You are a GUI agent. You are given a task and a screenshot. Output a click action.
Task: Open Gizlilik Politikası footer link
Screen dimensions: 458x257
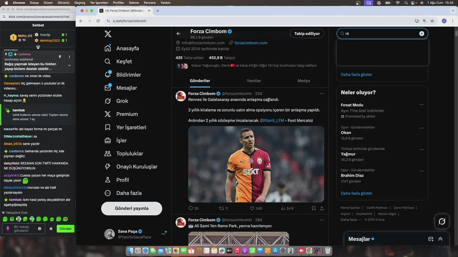377,208
